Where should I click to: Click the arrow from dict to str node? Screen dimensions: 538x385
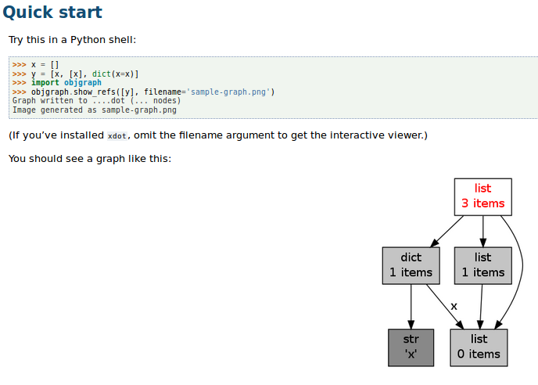click(411, 307)
